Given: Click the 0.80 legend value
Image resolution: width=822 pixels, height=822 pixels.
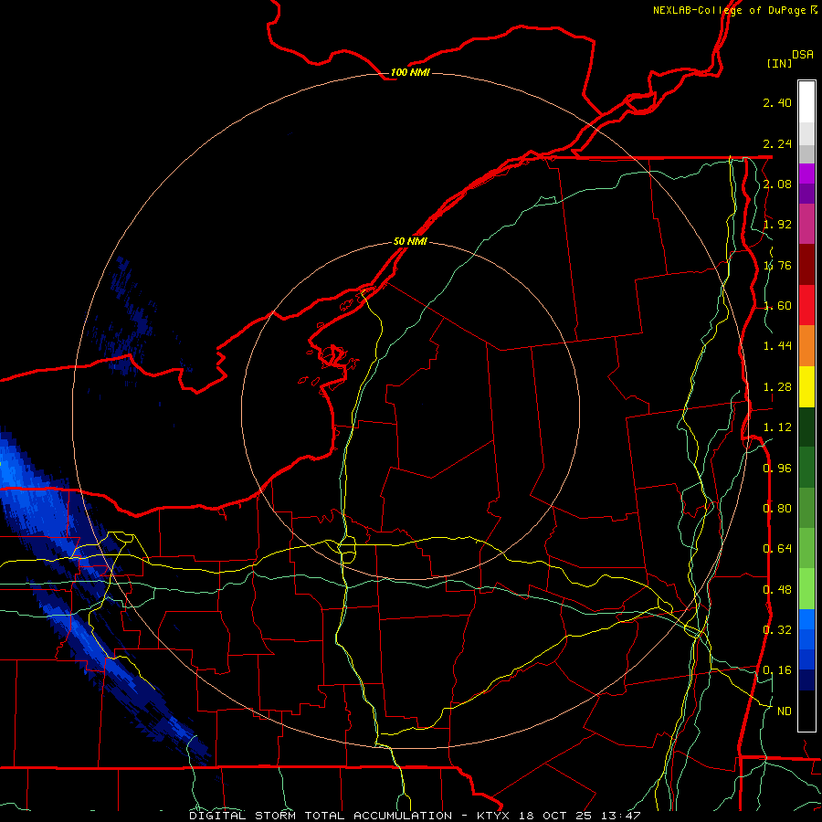Looking at the screenshot, I should [777, 509].
